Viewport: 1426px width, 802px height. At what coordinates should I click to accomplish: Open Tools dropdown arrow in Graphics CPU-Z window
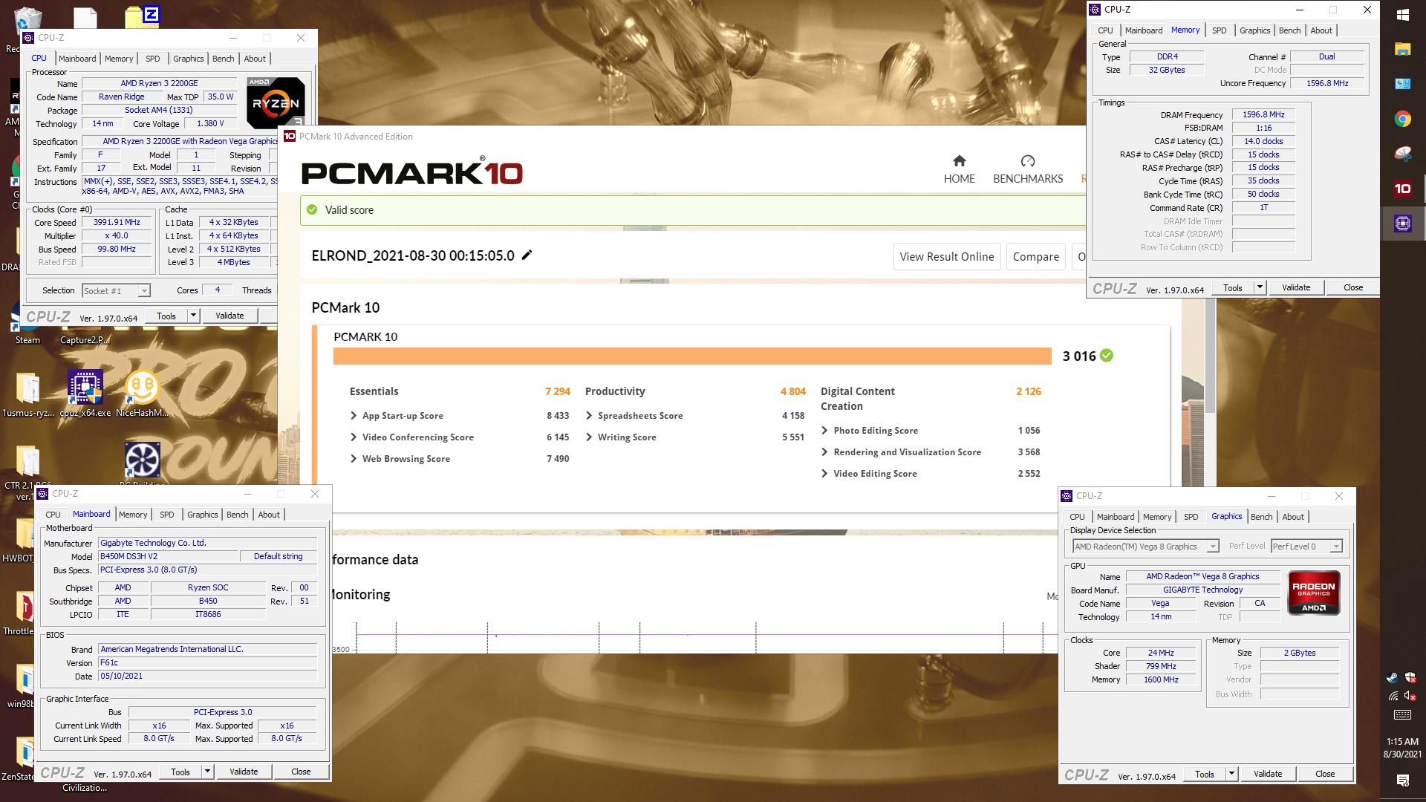(1231, 774)
